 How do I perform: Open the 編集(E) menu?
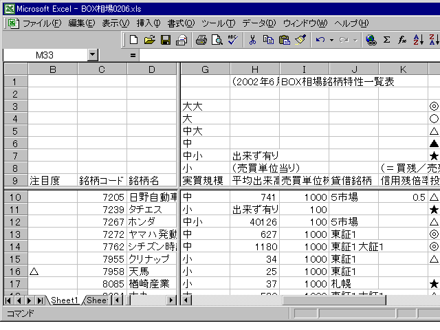pyautogui.click(x=82, y=23)
